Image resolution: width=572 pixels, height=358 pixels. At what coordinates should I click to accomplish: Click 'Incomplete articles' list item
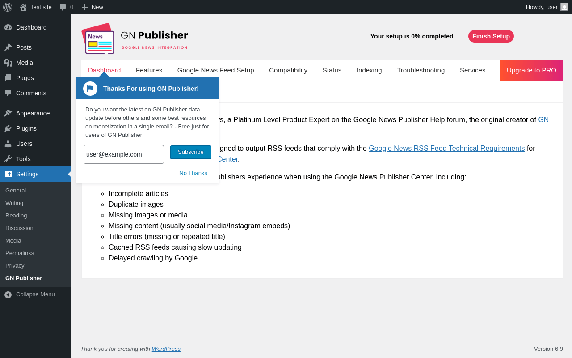pyautogui.click(x=139, y=194)
